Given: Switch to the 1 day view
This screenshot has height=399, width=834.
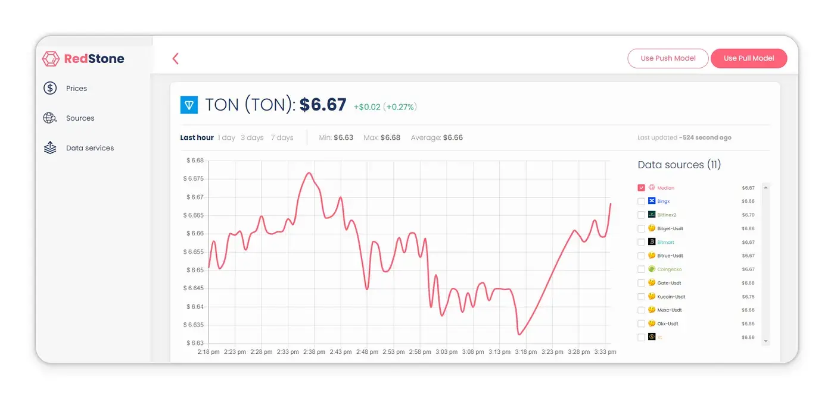Looking at the screenshot, I should (x=226, y=137).
